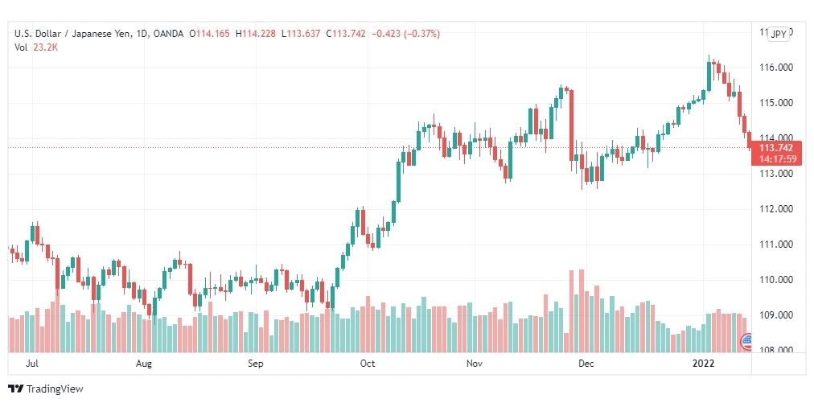Screen dimensions: 814x403
Task: Click the Aug marker on time axis
Action: (x=144, y=364)
